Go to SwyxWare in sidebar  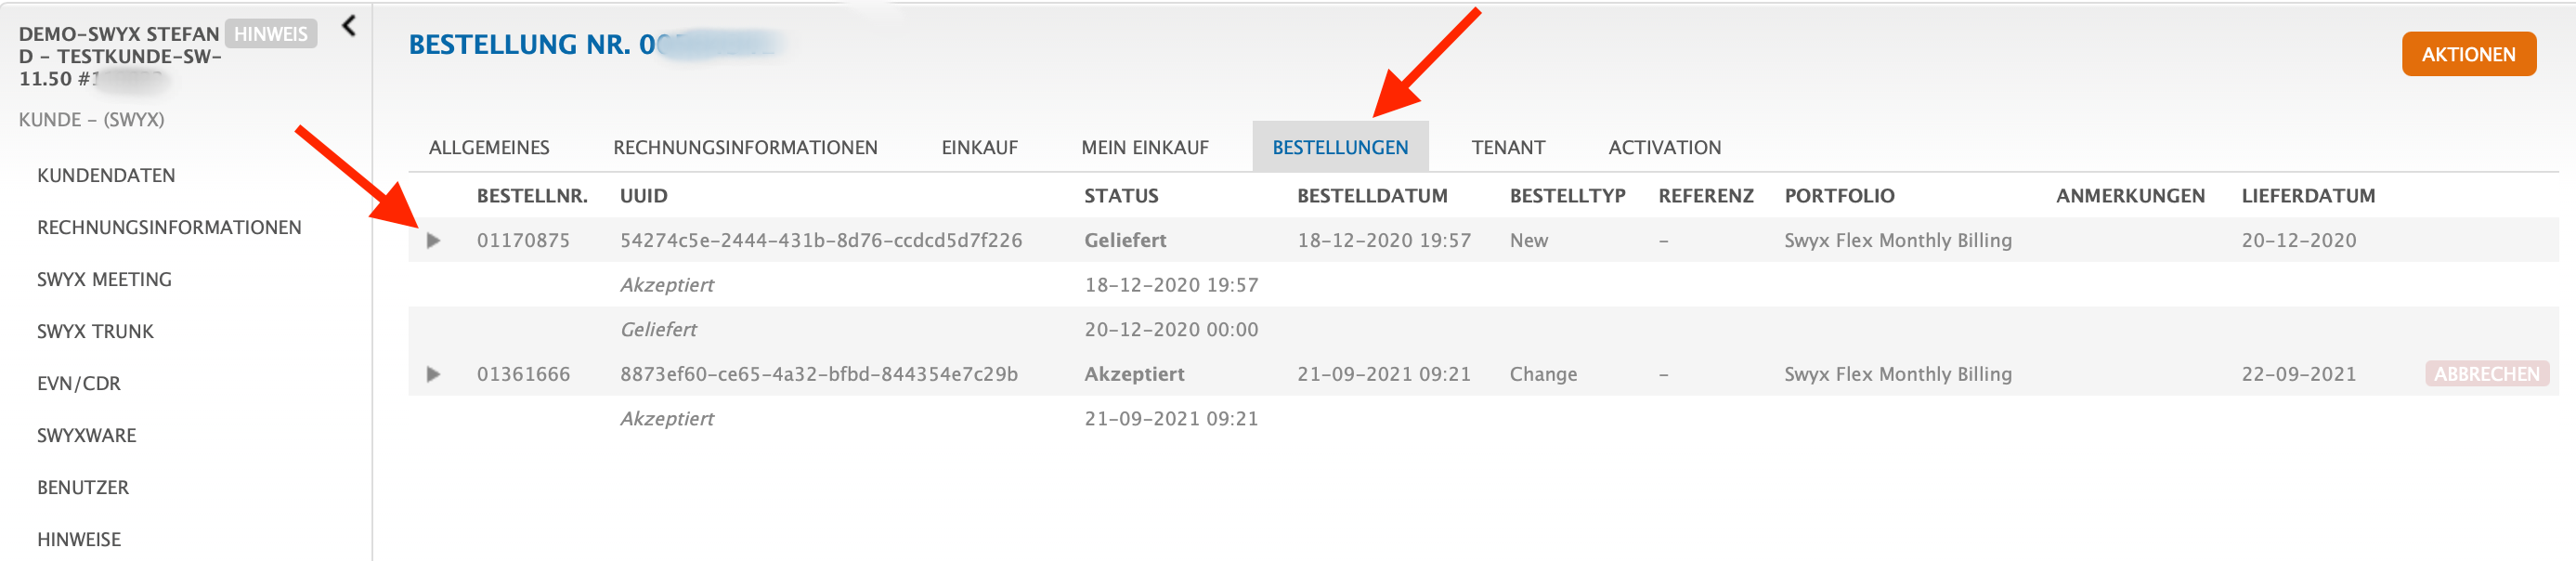click(x=87, y=436)
